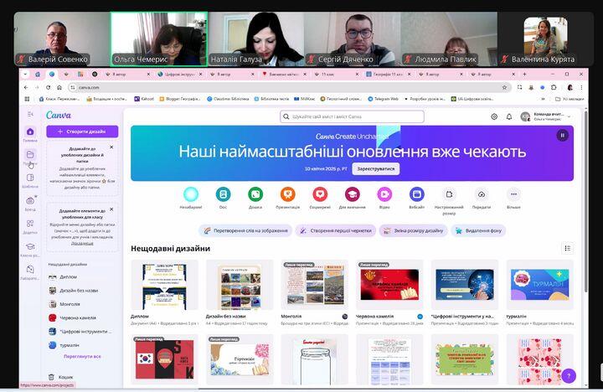Open Templates icon in Canva sidebar
This screenshot has height=392, width=603.
pyautogui.click(x=30, y=178)
